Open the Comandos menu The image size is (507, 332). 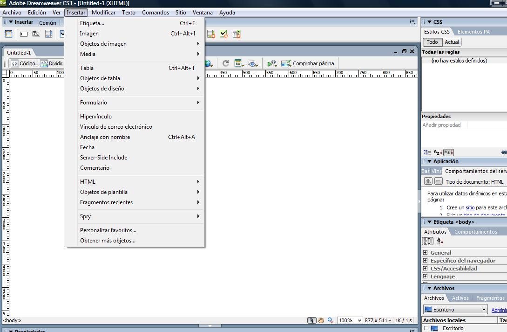155,12
